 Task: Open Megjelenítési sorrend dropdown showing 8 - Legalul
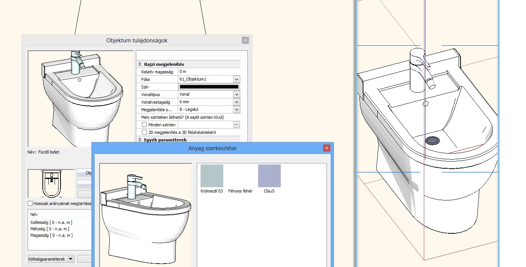237,110
